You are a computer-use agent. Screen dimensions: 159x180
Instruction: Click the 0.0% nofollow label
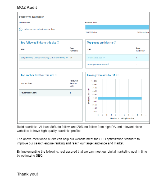click(x=143, y=32)
